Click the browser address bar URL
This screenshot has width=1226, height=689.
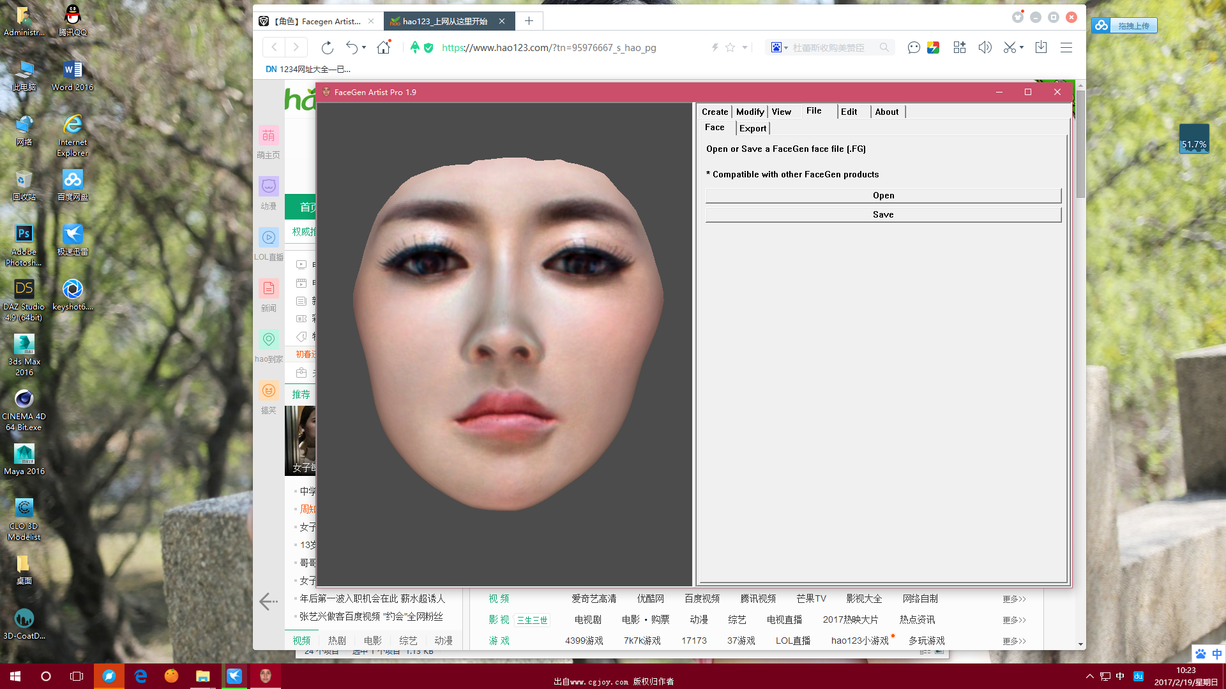[549, 48]
